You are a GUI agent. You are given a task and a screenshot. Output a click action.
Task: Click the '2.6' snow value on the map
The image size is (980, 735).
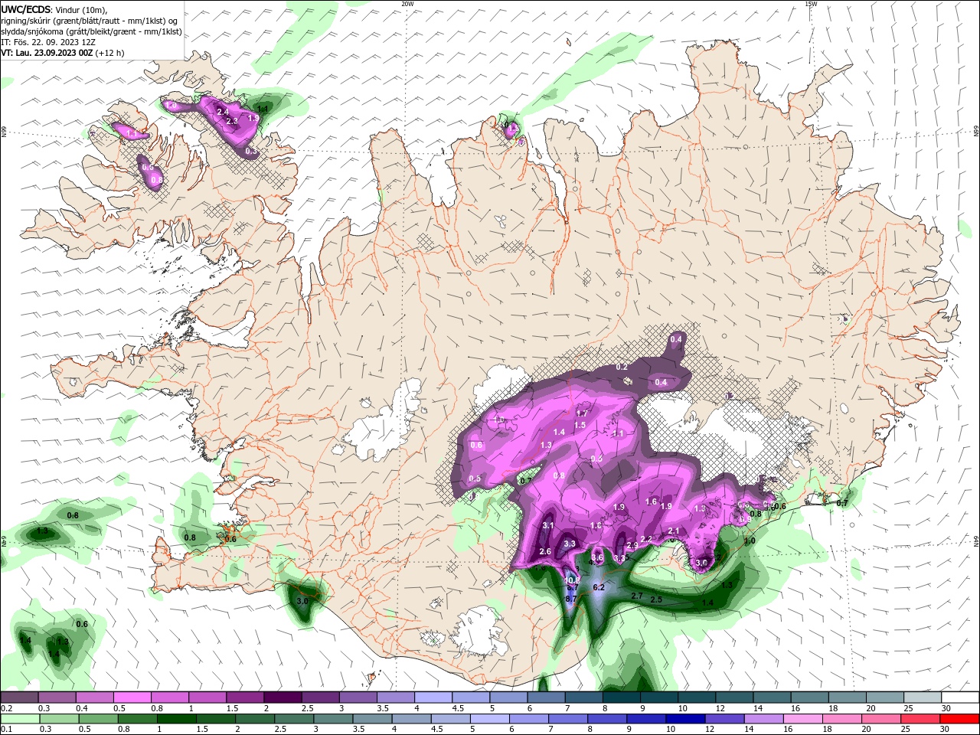[545, 551]
